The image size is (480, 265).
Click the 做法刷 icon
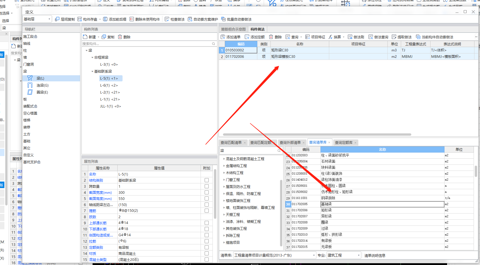click(x=350, y=37)
